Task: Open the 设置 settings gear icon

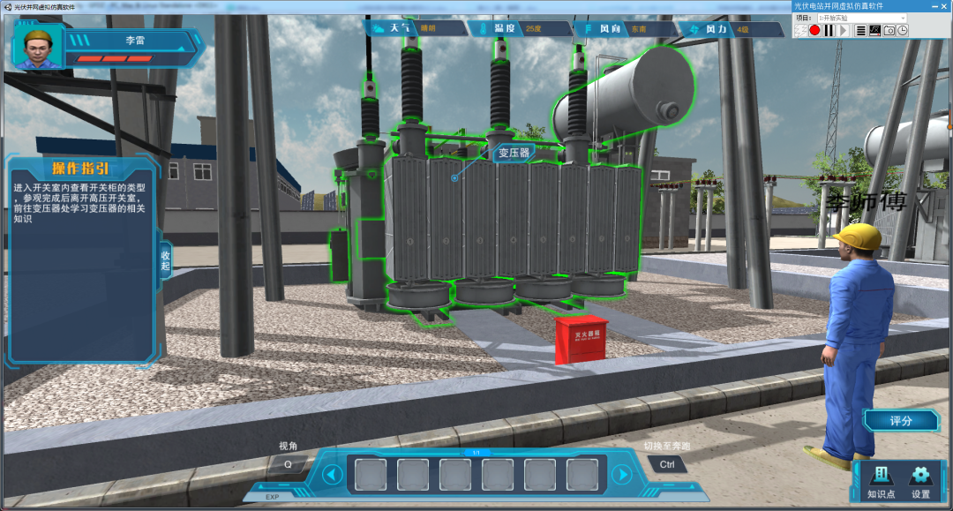Action: 920,483
